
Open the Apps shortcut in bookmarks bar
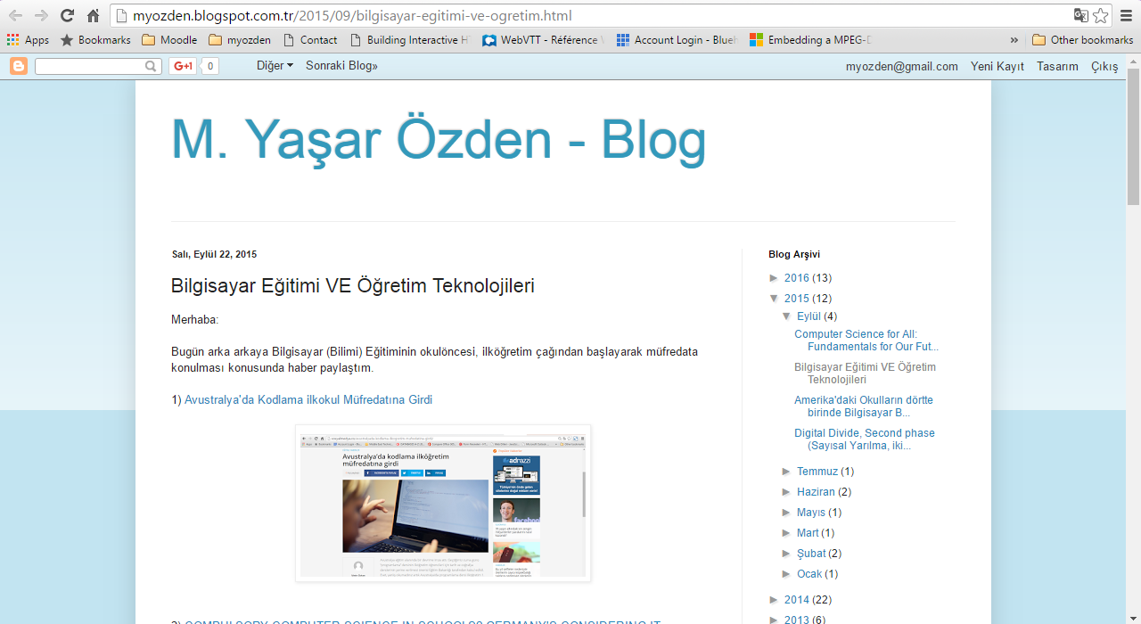[x=28, y=39]
